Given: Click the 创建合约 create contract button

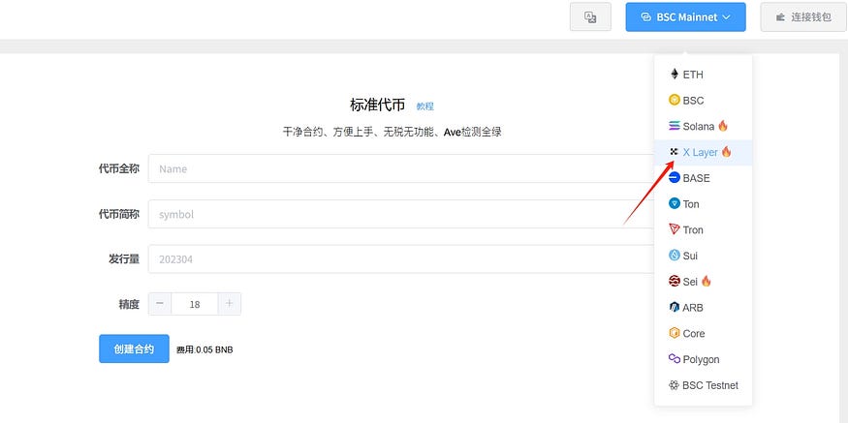Looking at the screenshot, I should (134, 349).
